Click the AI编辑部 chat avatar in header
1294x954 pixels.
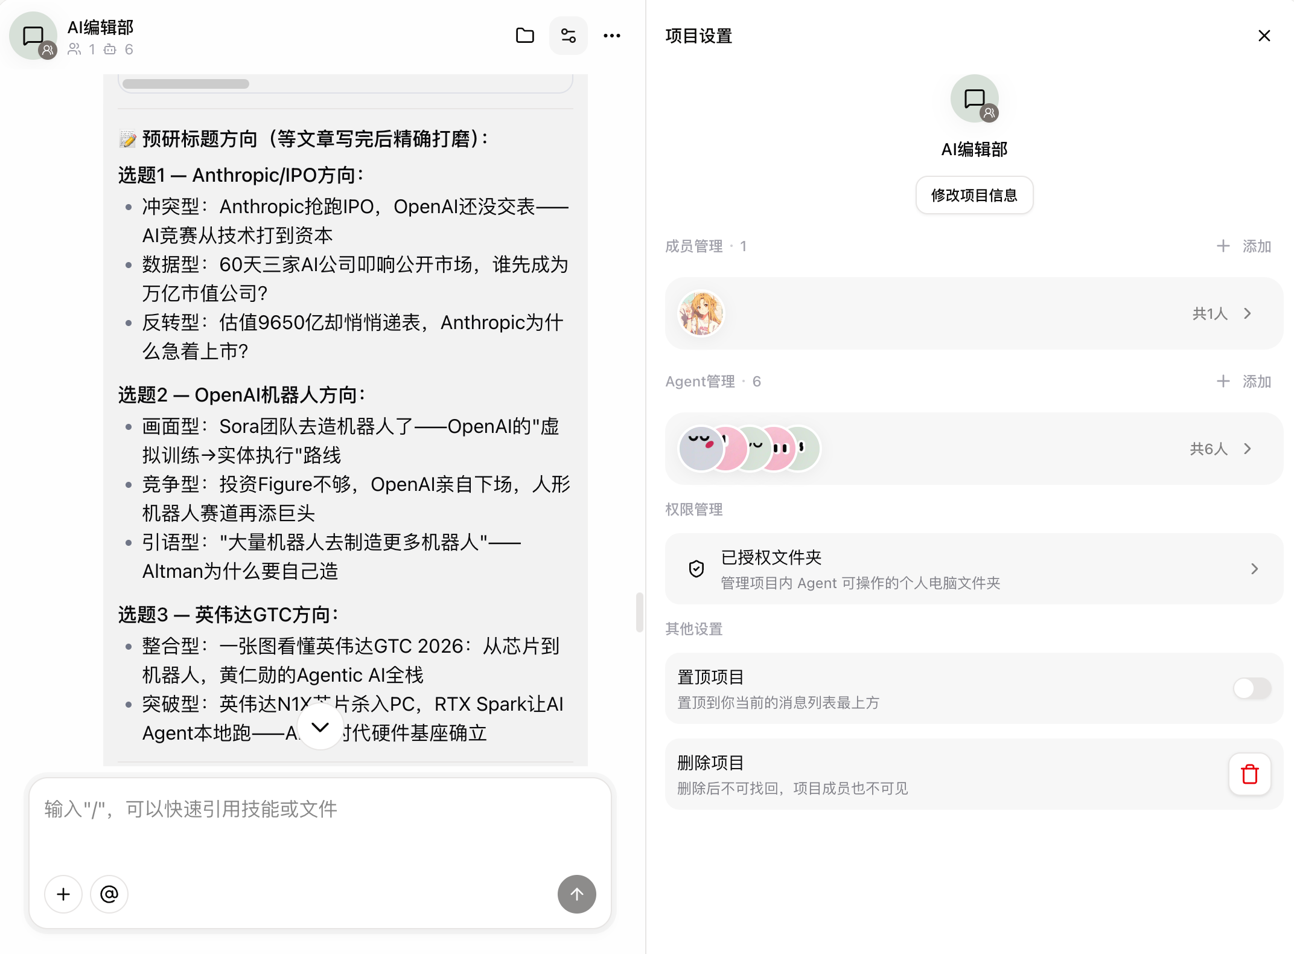(33, 36)
